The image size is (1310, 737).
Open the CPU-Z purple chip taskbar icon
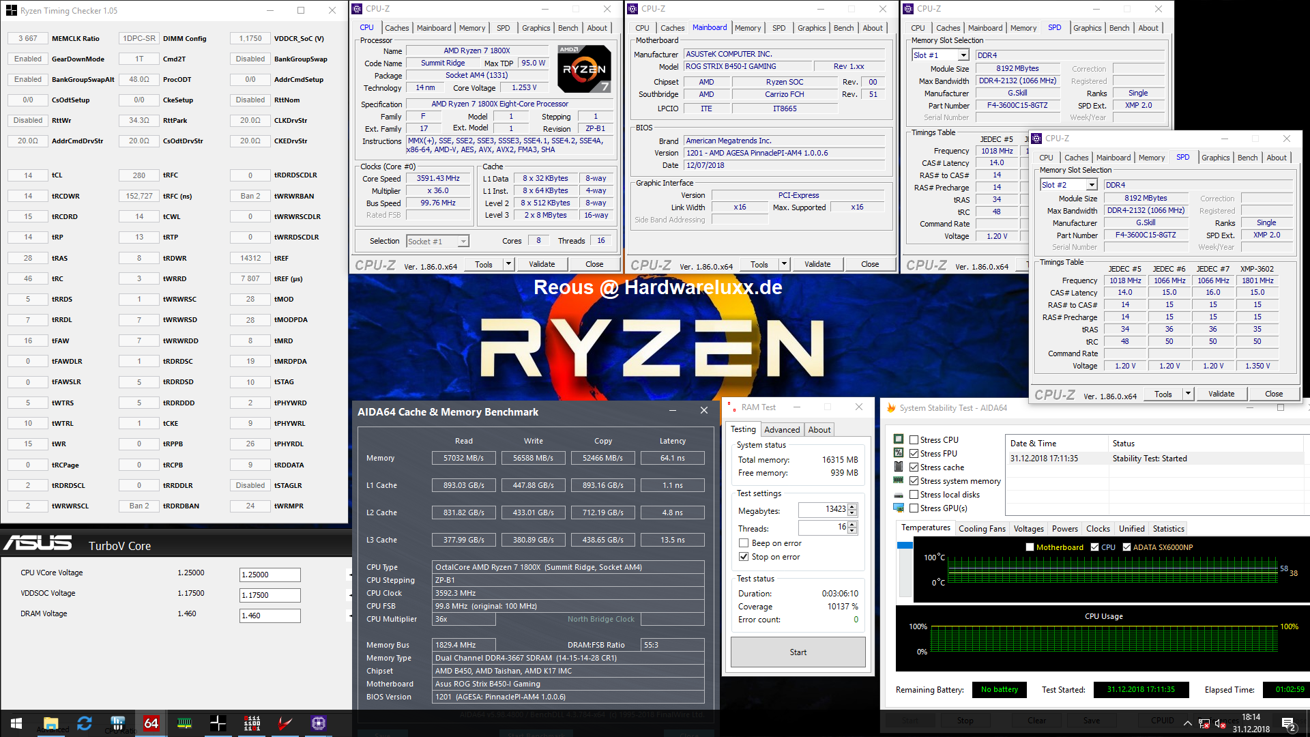point(319,723)
